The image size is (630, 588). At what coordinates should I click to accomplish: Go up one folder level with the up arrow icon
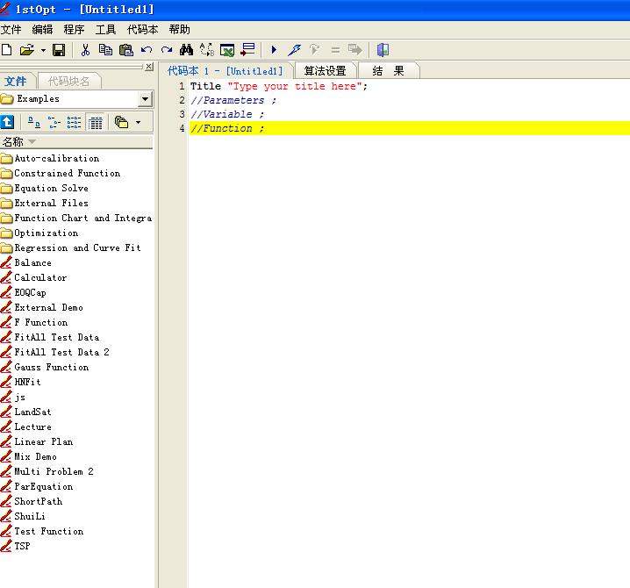point(7,122)
